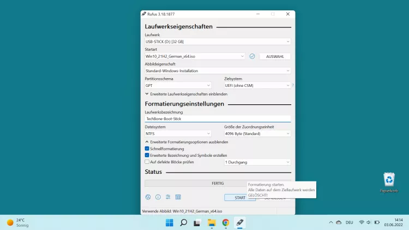Uncheck the Schnellformatierung checkbox
Screen dimensions: 409x230
click(147, 149)
